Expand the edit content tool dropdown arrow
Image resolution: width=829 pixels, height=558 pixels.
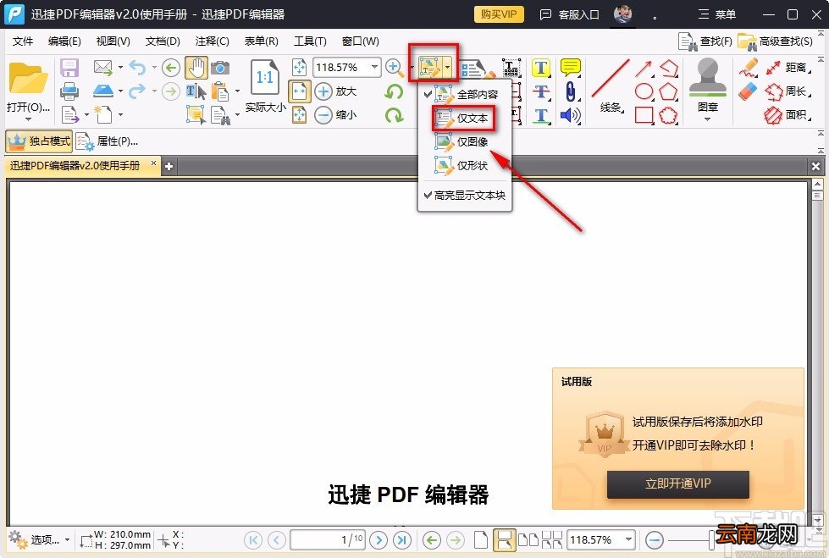[448, 68]
